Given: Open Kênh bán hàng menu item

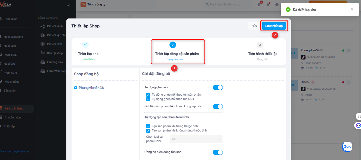Looking at the screenshot, I should pos(14,108).
